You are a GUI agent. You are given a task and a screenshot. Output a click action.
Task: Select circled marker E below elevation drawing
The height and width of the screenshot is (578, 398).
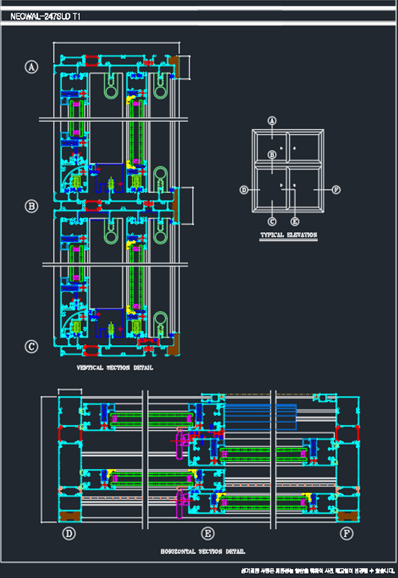(295, 221)
